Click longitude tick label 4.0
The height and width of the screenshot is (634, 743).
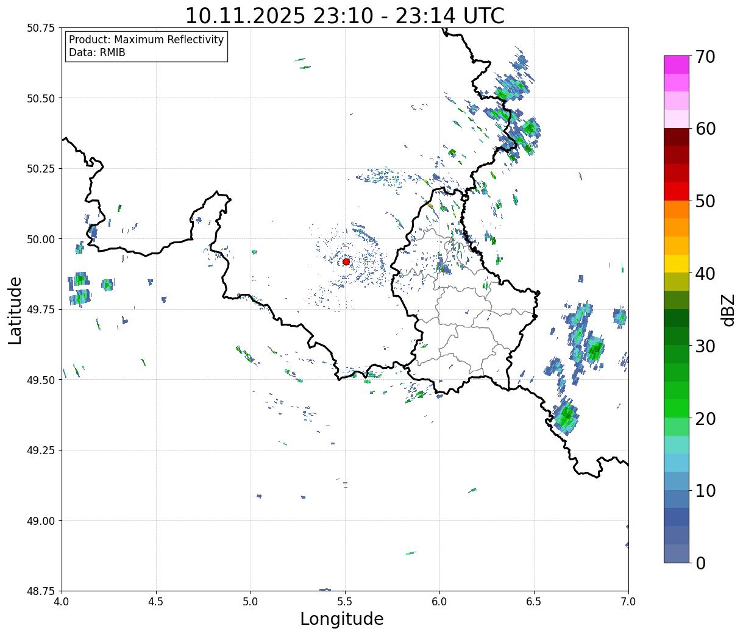point(62,602)
